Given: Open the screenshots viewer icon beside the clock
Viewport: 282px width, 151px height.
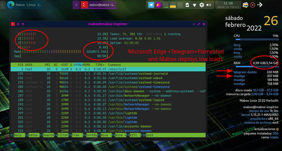Looking at the screenshot, I should 245,4.
